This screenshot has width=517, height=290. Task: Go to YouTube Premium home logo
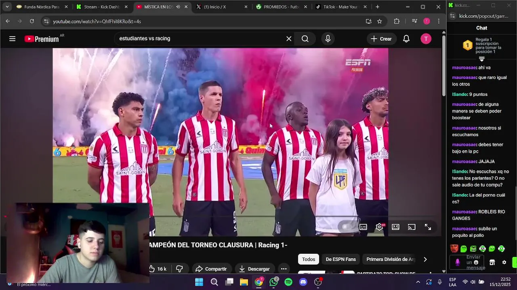(x=42, y=39)
